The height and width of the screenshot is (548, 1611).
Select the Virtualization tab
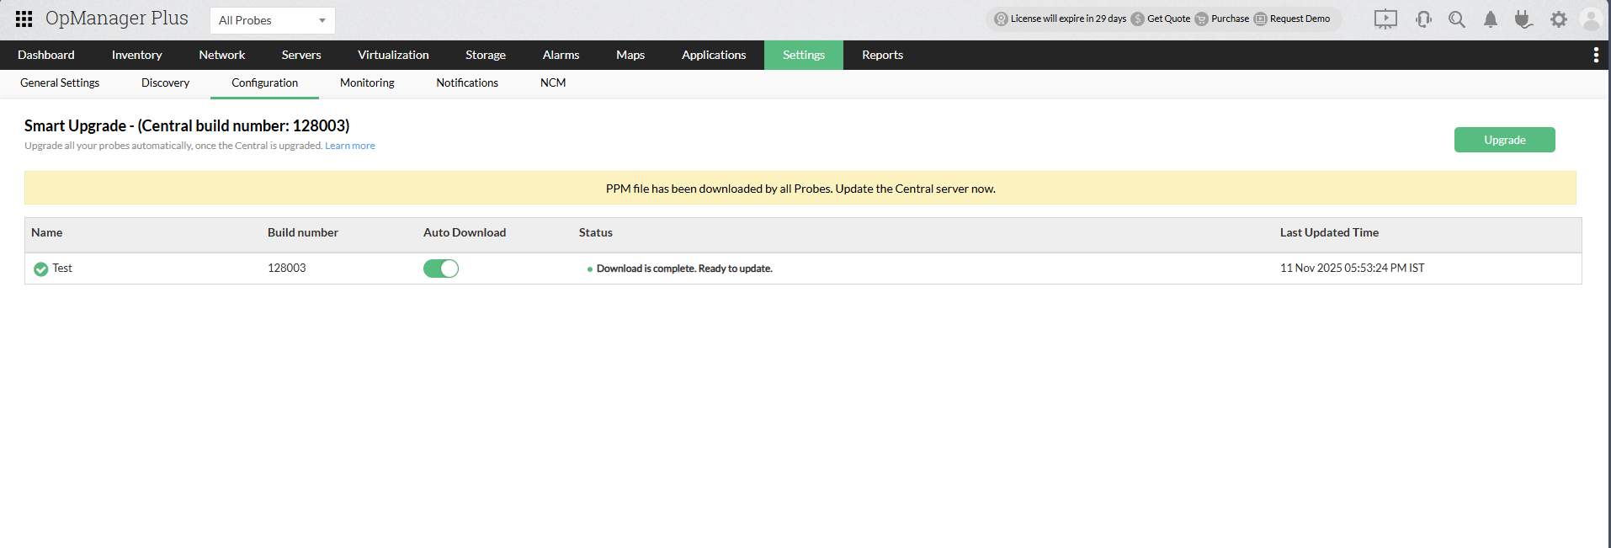(x=393, y=55)
